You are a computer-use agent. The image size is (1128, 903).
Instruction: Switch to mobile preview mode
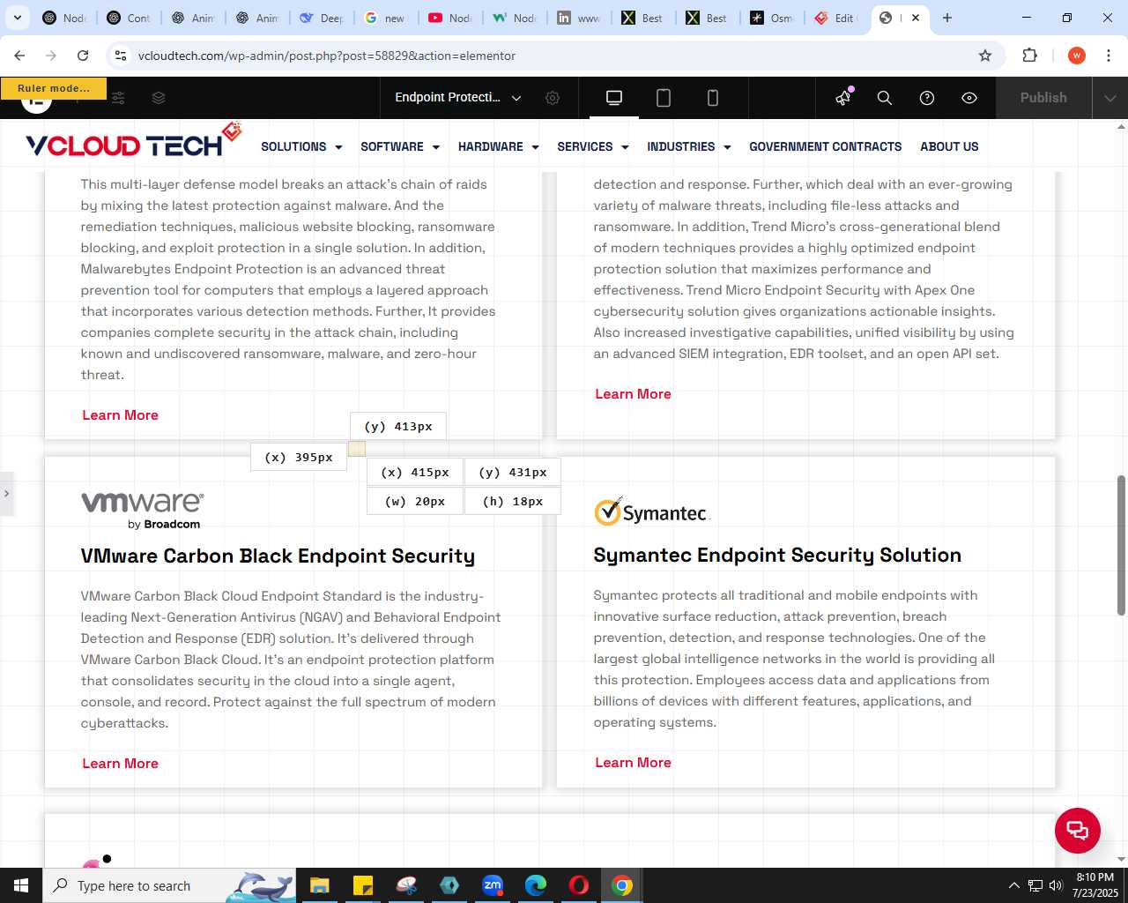click(713, 98)
